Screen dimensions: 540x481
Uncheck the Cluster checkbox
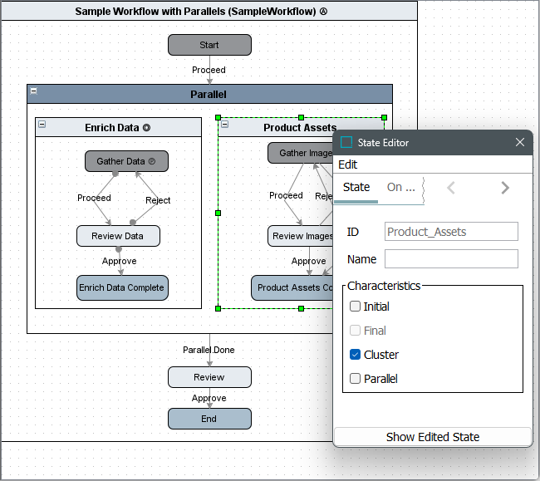click(355, 355)
